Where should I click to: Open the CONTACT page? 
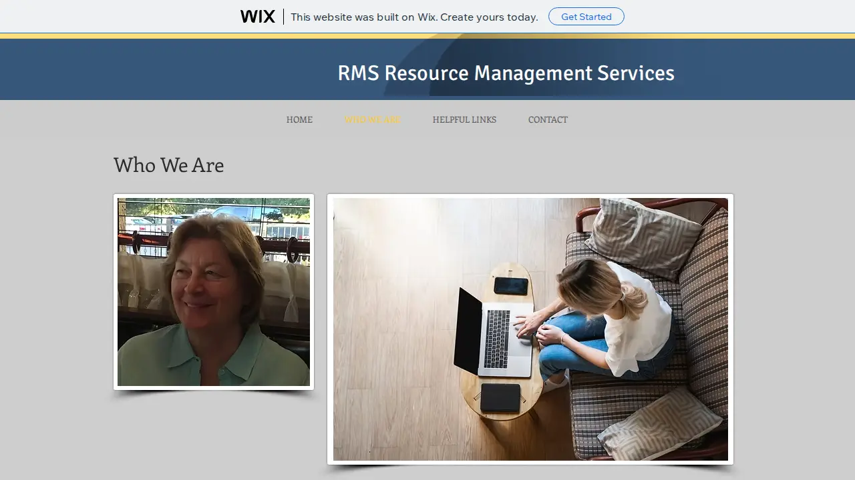(548, 119)
